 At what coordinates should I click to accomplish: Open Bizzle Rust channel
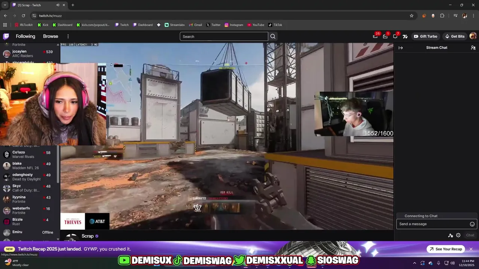pyautogui.click(x=29, y=222)
